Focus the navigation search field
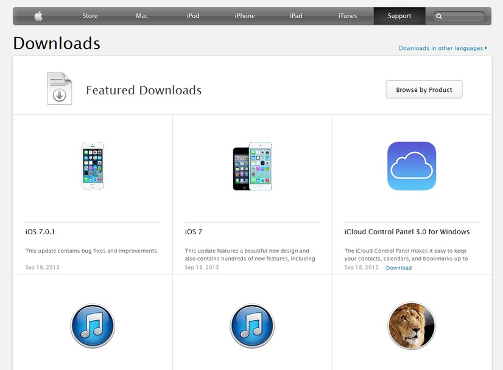The image size is (503, 370). (x=459, y=16)
